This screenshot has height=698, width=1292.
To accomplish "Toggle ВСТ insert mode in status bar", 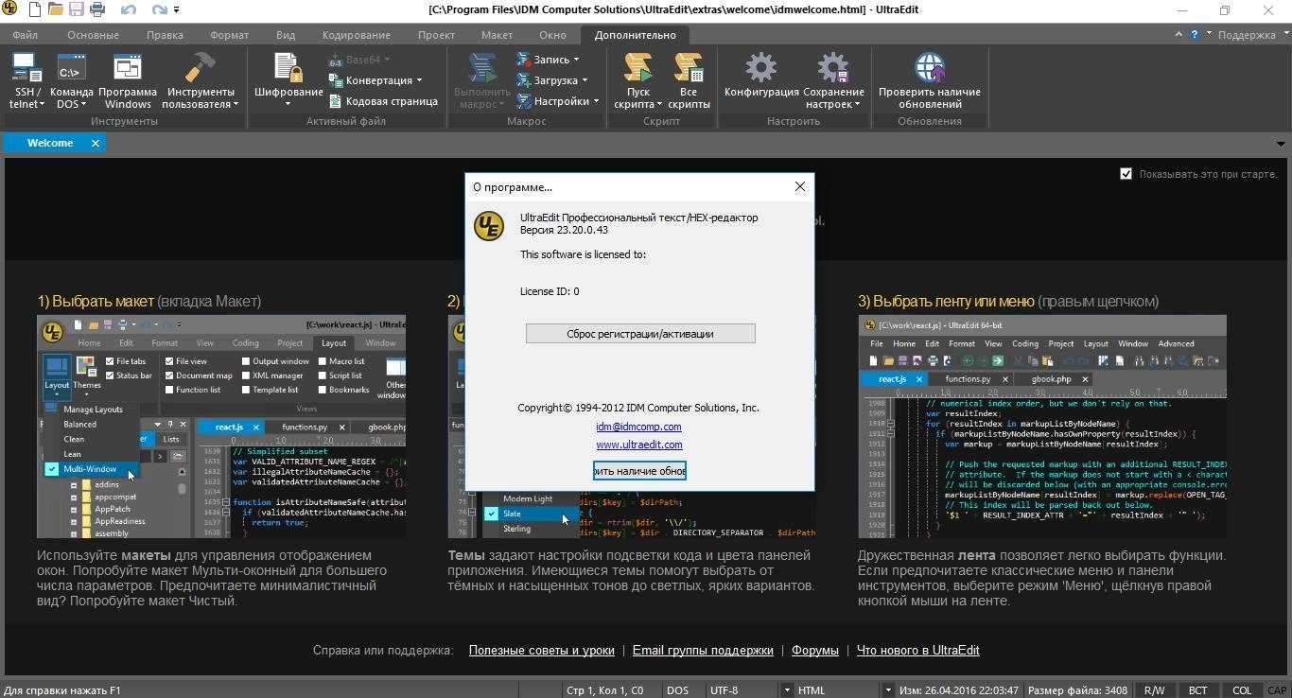I will [1197, 690].
